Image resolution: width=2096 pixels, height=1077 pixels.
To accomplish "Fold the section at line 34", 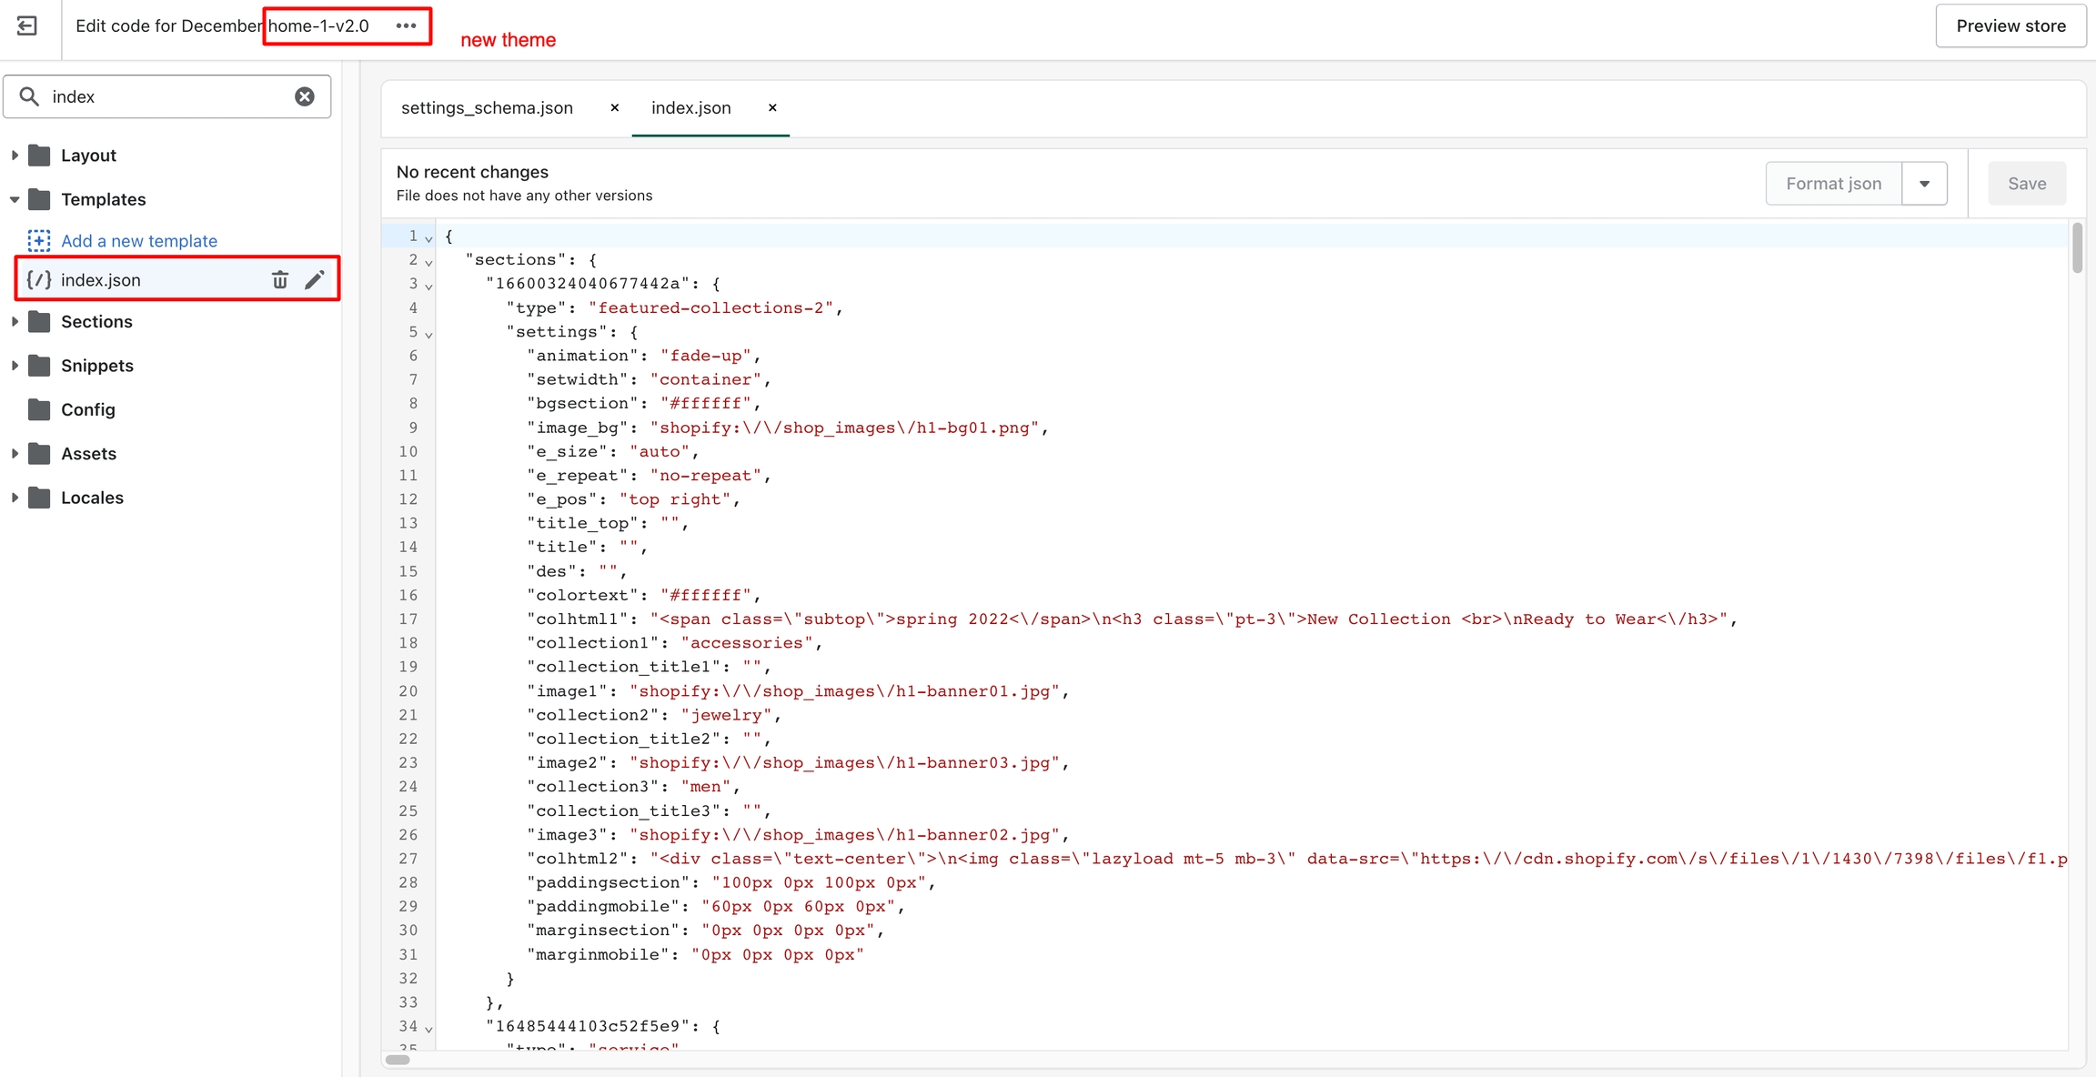I will (x=428, y=1029).
